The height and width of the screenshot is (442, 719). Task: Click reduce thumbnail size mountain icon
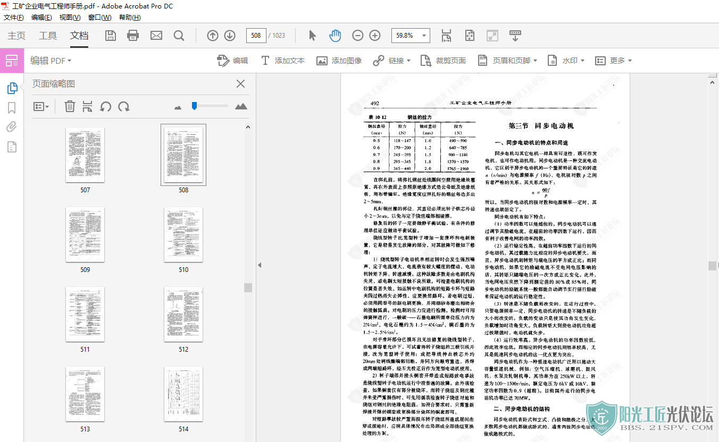tap(178, 107)
